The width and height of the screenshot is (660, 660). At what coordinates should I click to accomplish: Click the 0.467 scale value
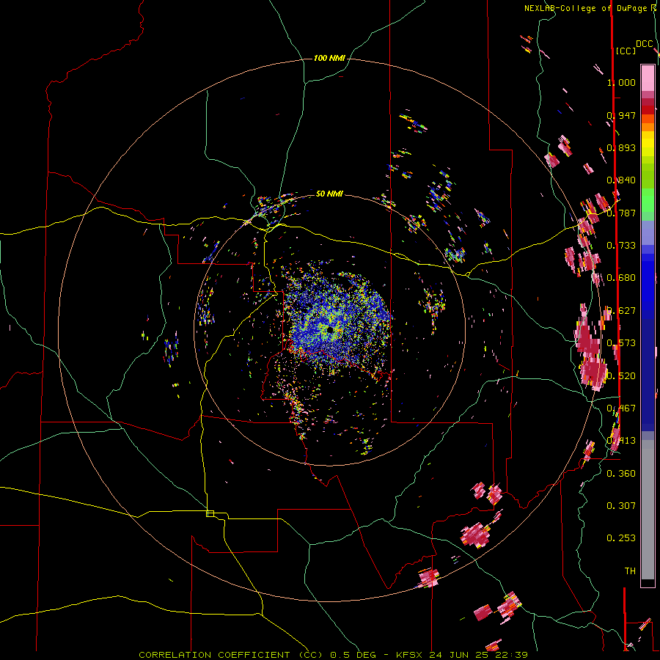coord(621,408)
